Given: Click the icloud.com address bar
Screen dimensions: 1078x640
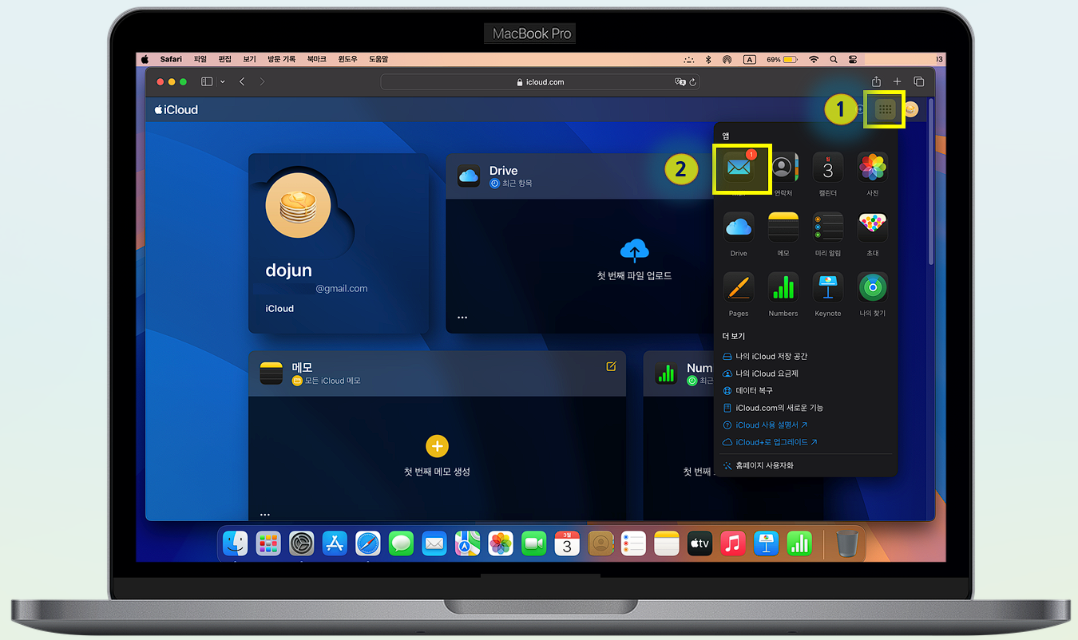Looking at the screenshot, I should (x=541, y=81).
